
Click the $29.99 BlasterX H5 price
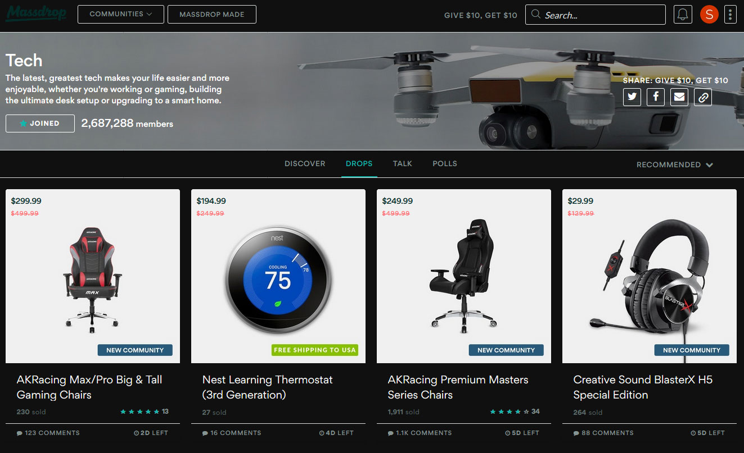point(580,201)
